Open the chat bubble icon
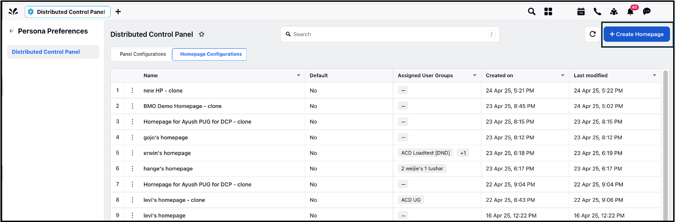The image size is (675, 222). pyautogui.click(x=647, y=12)
